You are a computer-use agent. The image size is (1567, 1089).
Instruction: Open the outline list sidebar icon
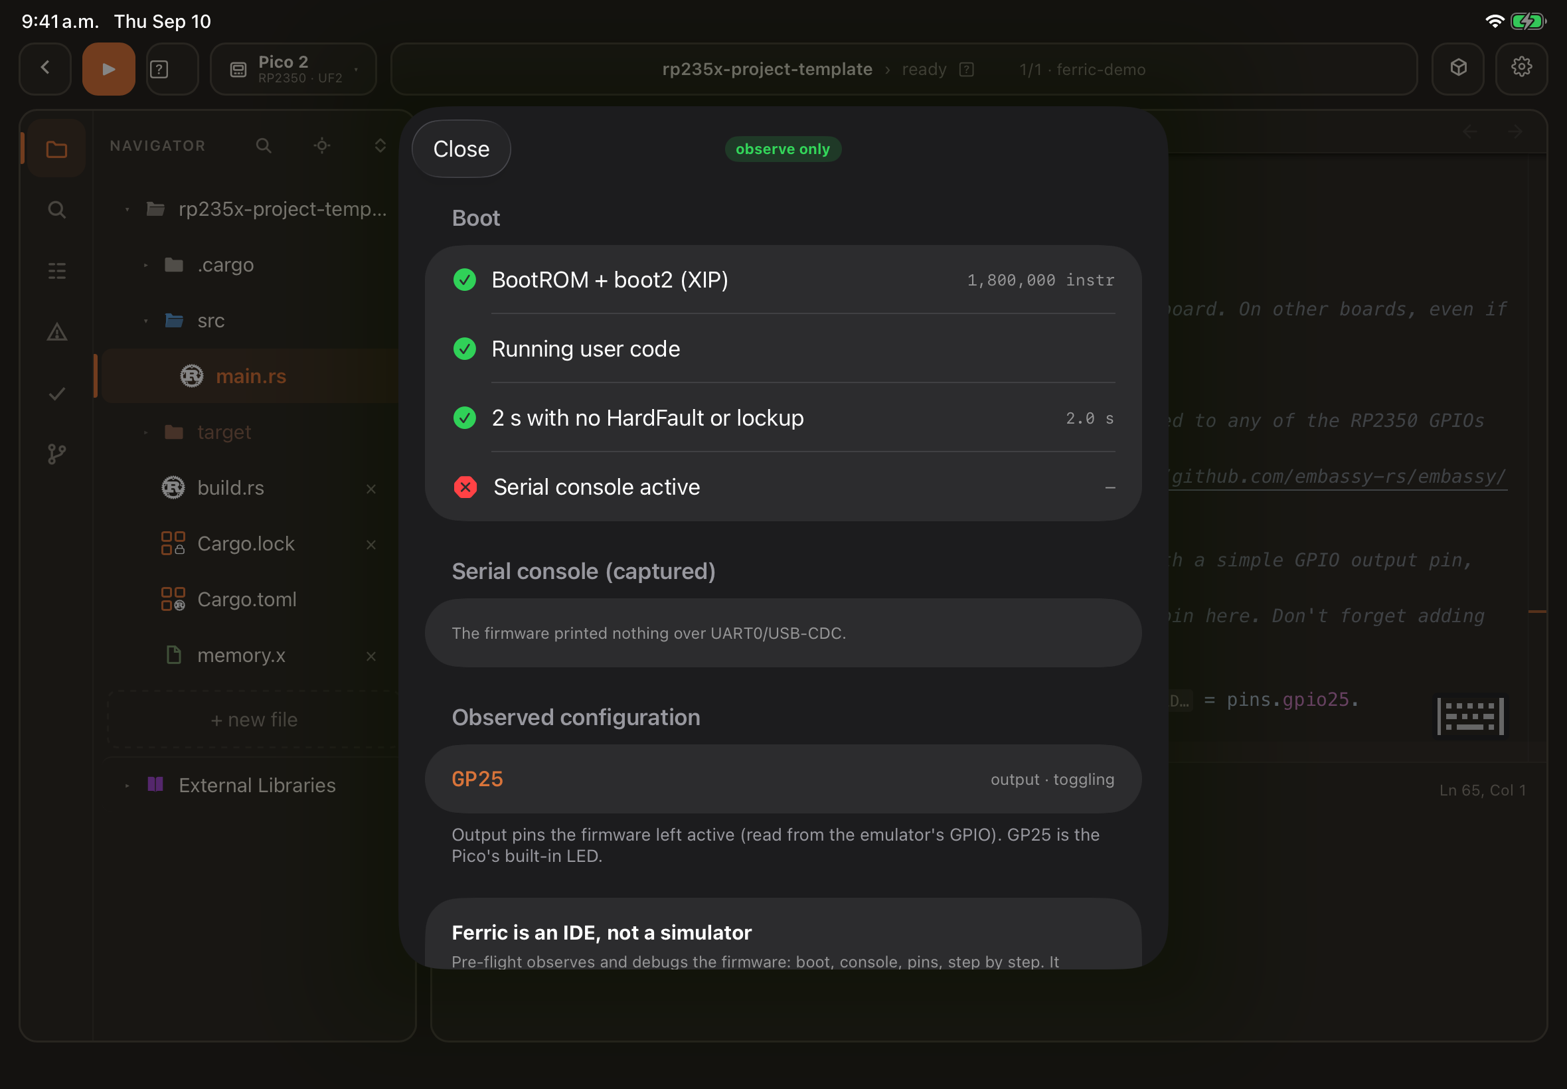(56, 271)
